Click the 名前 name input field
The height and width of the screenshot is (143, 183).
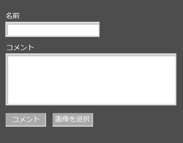[52, 29]
